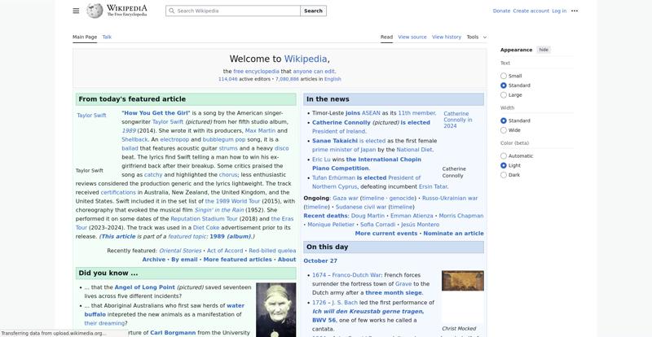Enable Dark color mode
Viewport: 652px width, 337px height.
pyautogui.click(x=504, y=175)
